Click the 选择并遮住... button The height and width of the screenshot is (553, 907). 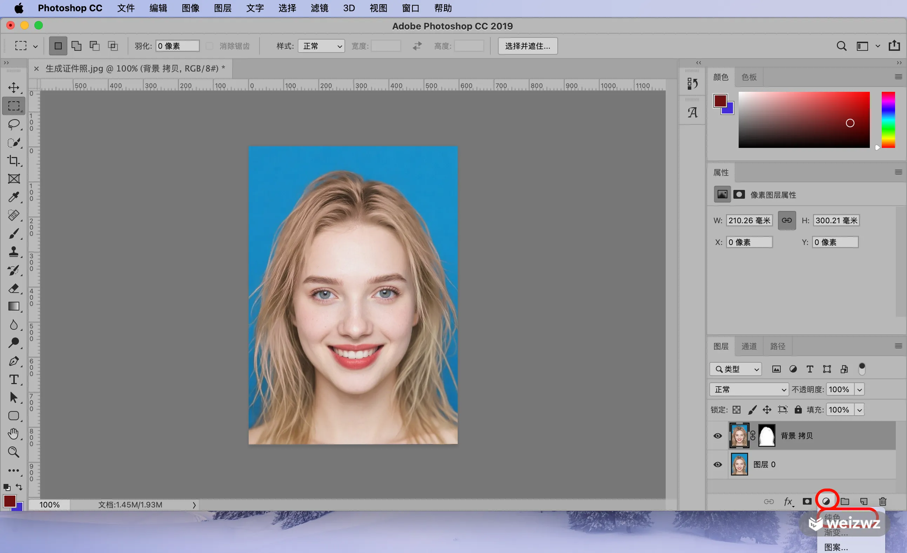pos(528,46)
